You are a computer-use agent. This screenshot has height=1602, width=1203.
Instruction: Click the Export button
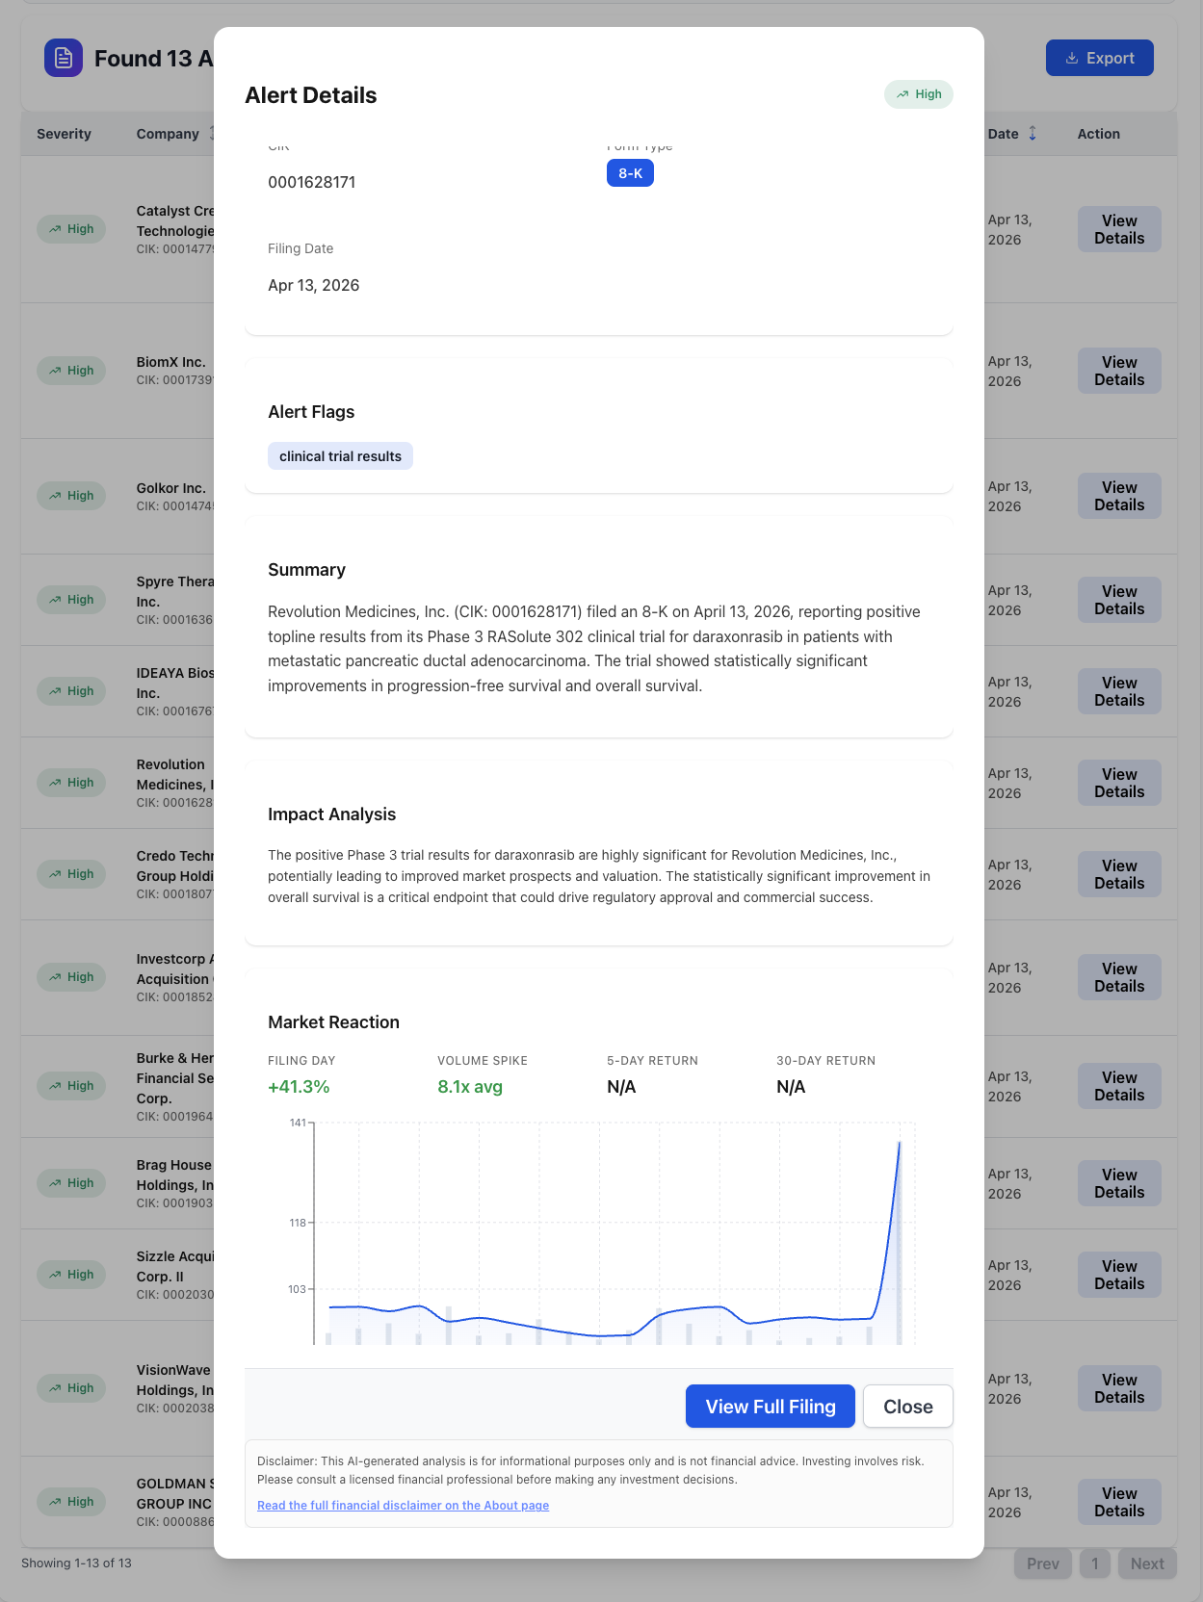click(1100, 58)
